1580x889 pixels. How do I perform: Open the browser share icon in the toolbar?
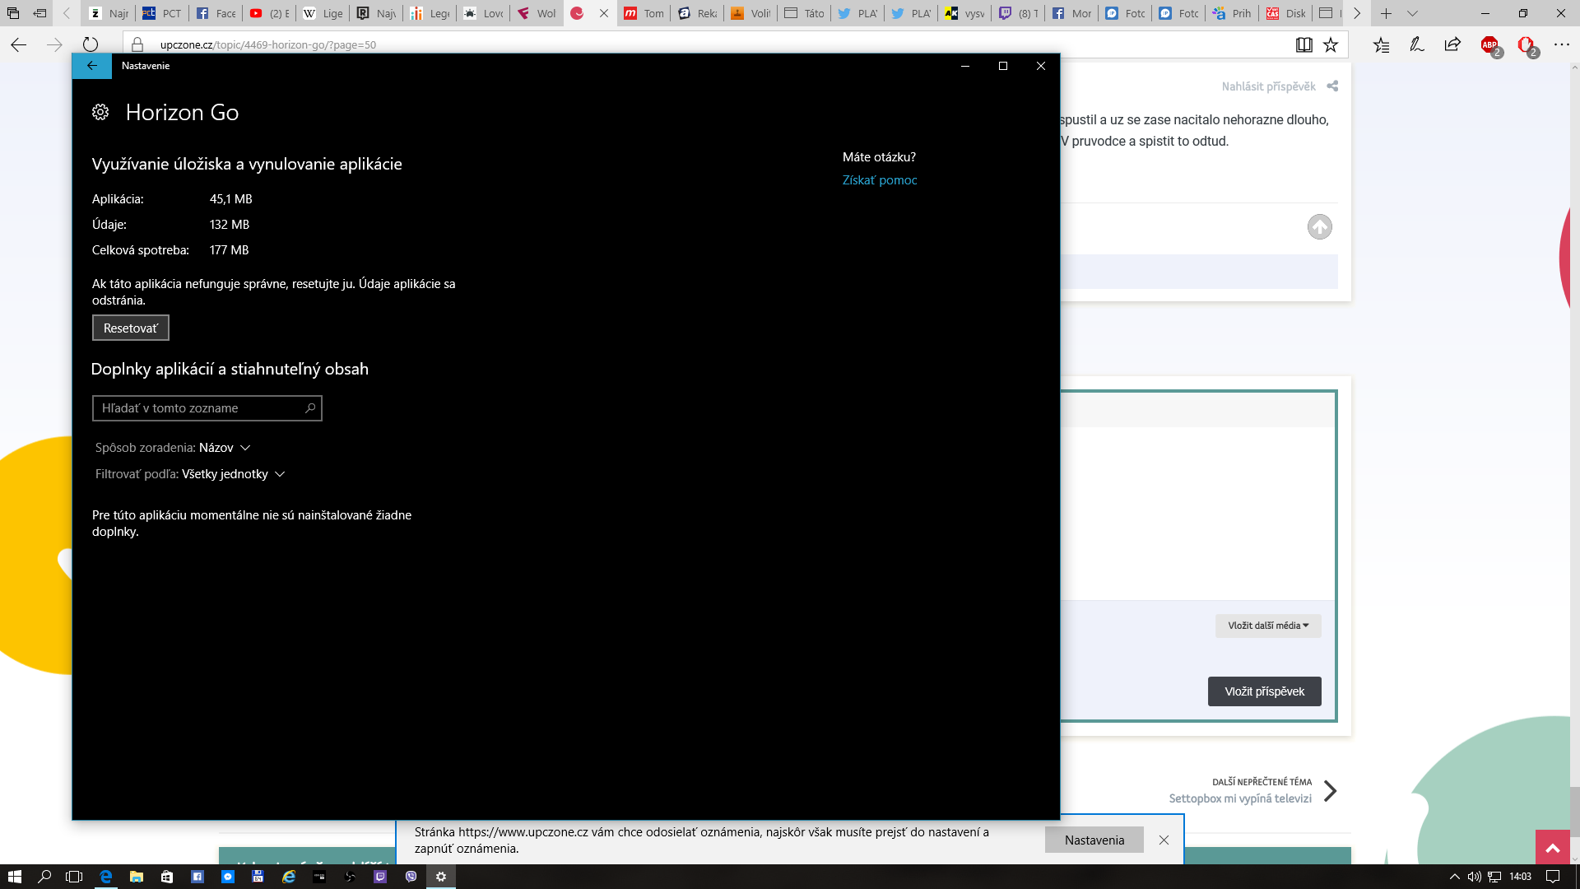pos(1452,44)
